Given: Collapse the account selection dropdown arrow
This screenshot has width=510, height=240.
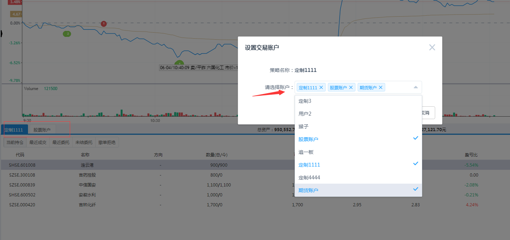Looking at the screenshot, I should 416,87.
